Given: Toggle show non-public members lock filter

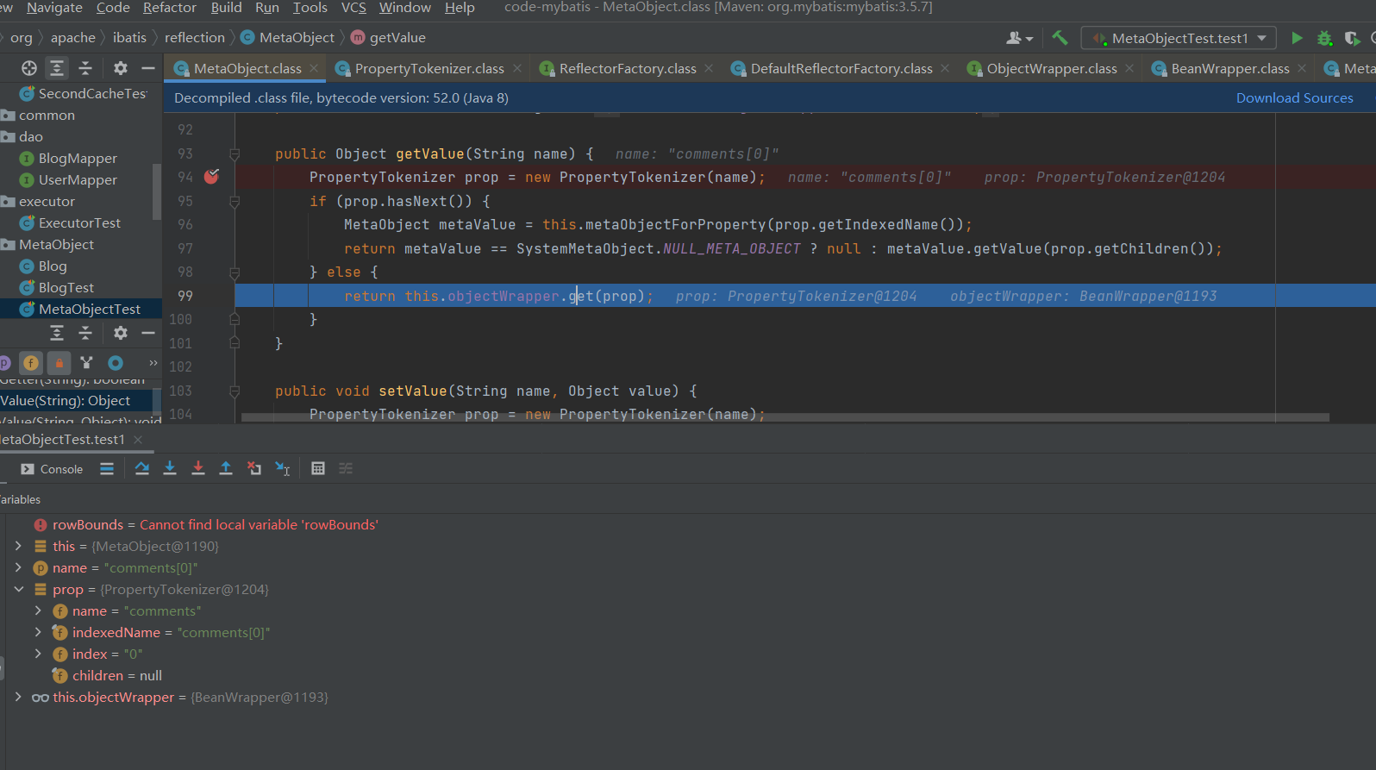Looking at the screenshot, I should 59,363.
